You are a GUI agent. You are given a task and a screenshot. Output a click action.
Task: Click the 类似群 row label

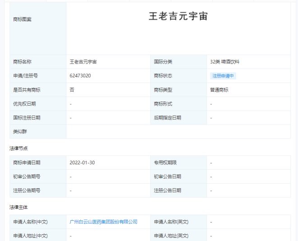click(x=20, y=132)
